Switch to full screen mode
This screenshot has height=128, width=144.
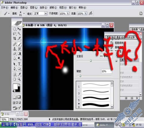point(20,103)
